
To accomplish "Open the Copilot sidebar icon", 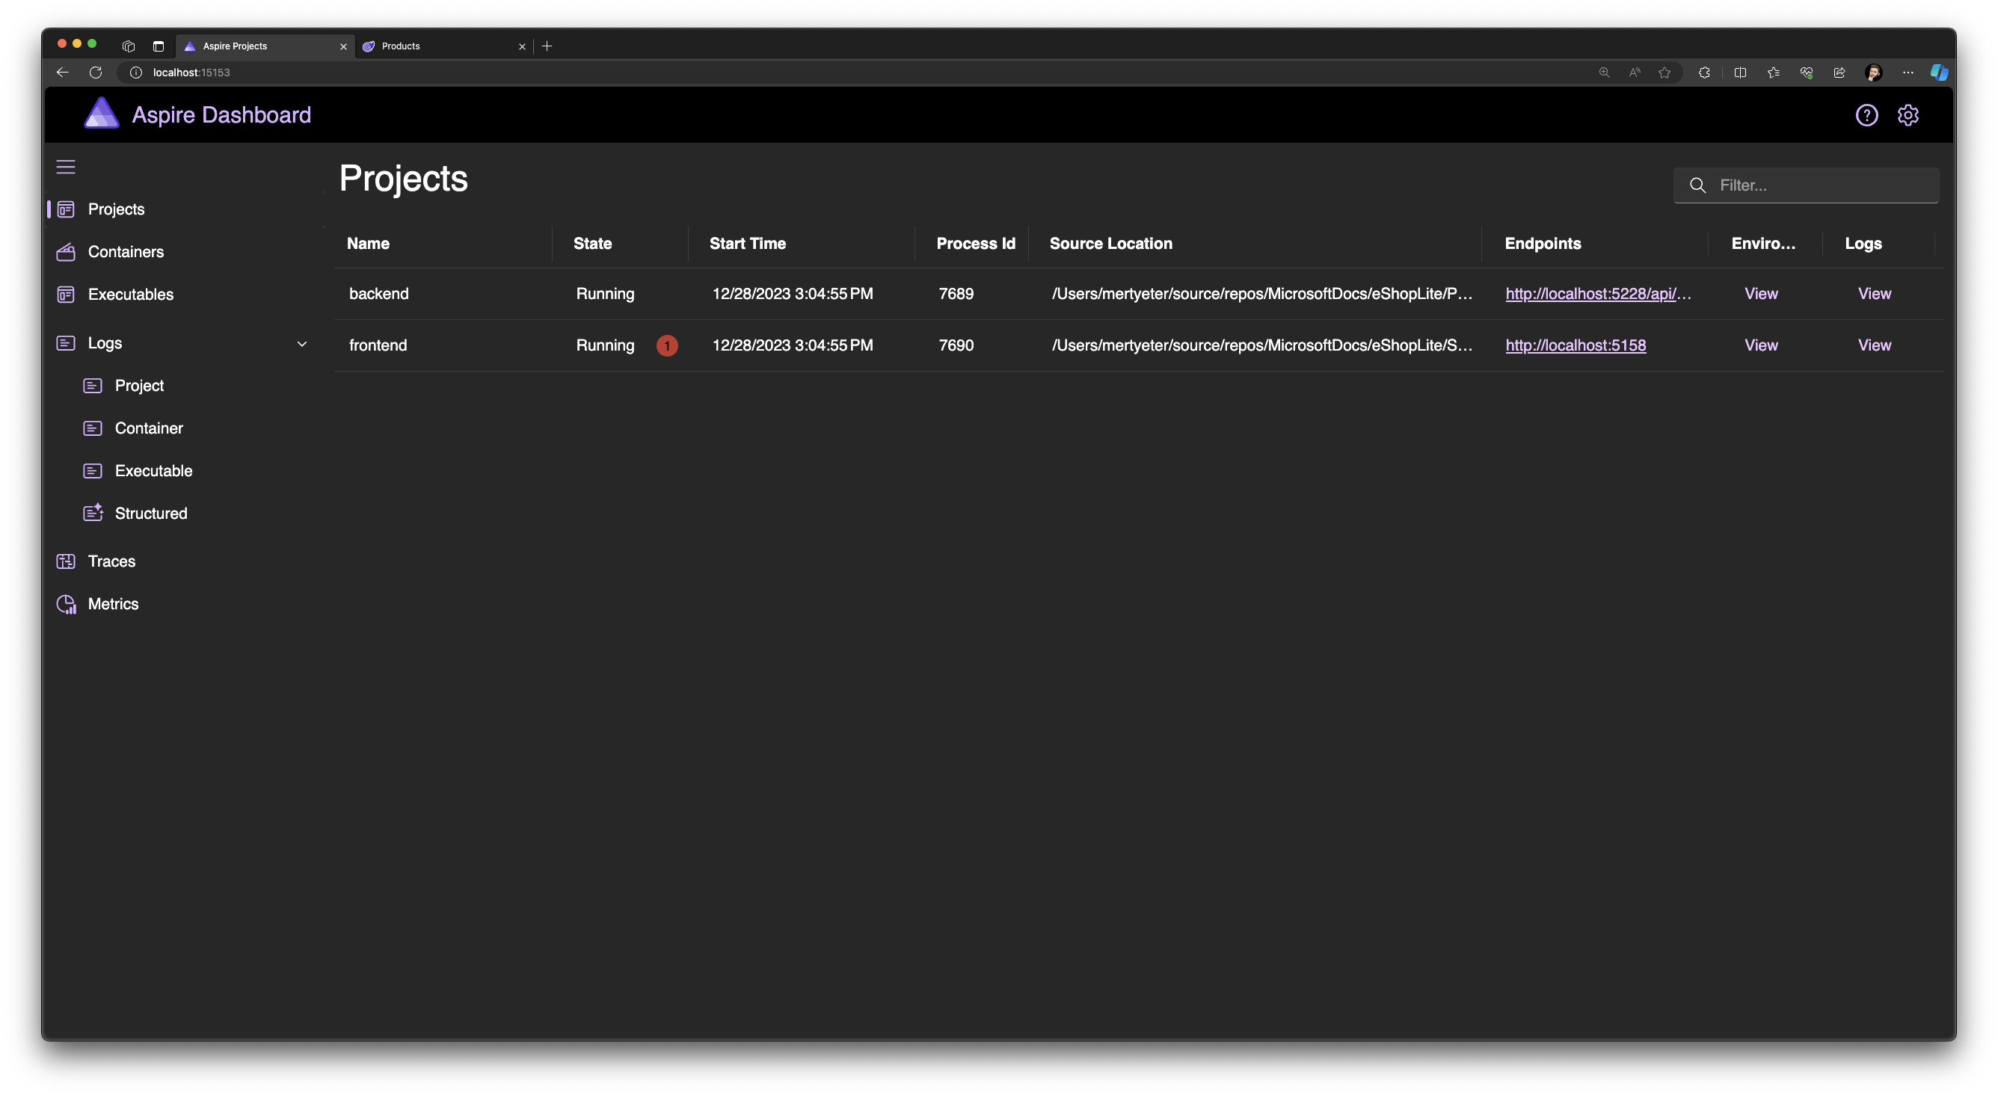I will [1939, 72].
